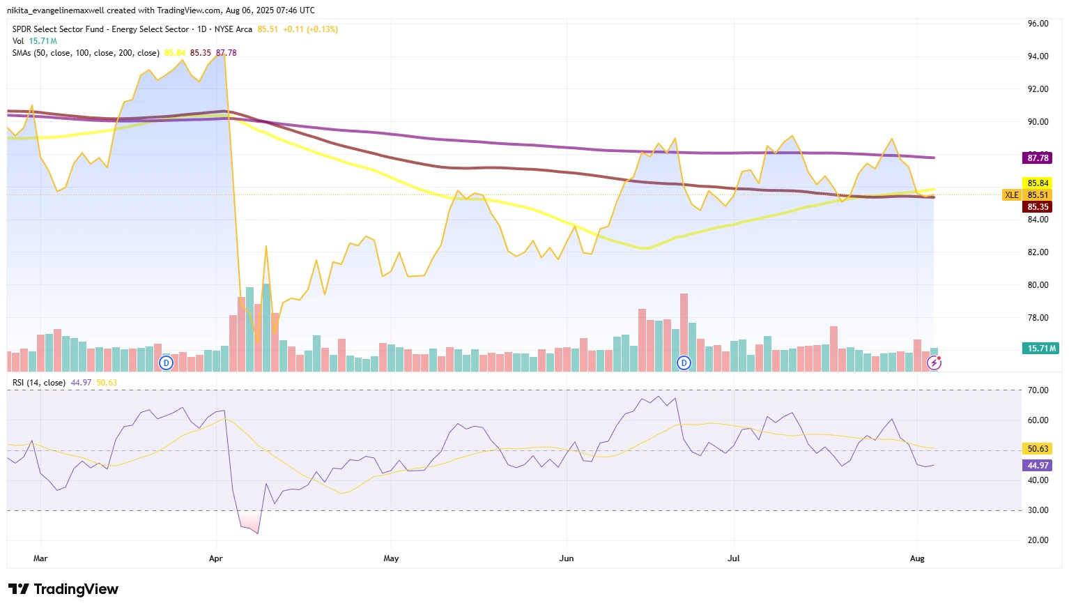The width and height of the screenshot is (1069, 610).
Task: Click the May label on time axis
Action: point(391,558)
